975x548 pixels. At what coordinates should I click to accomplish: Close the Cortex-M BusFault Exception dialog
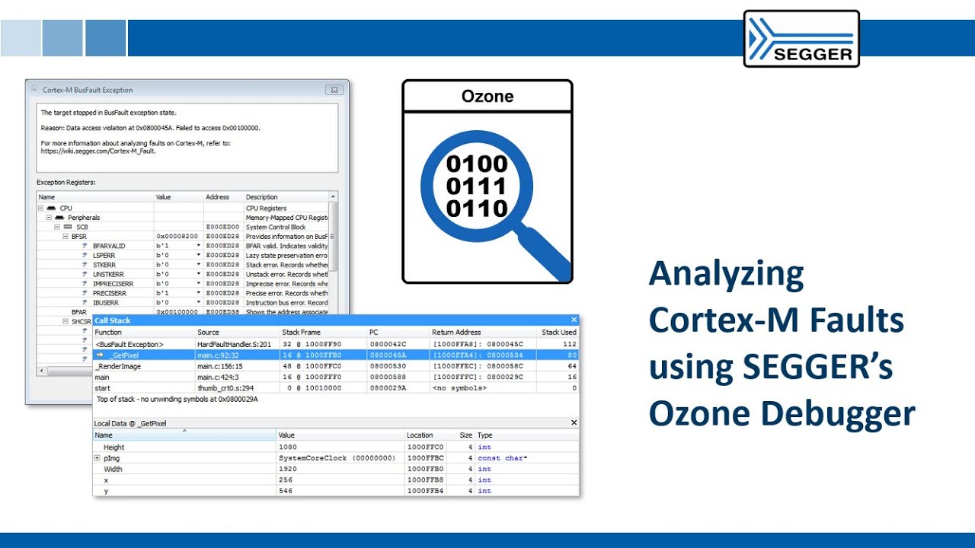(334, 90)
